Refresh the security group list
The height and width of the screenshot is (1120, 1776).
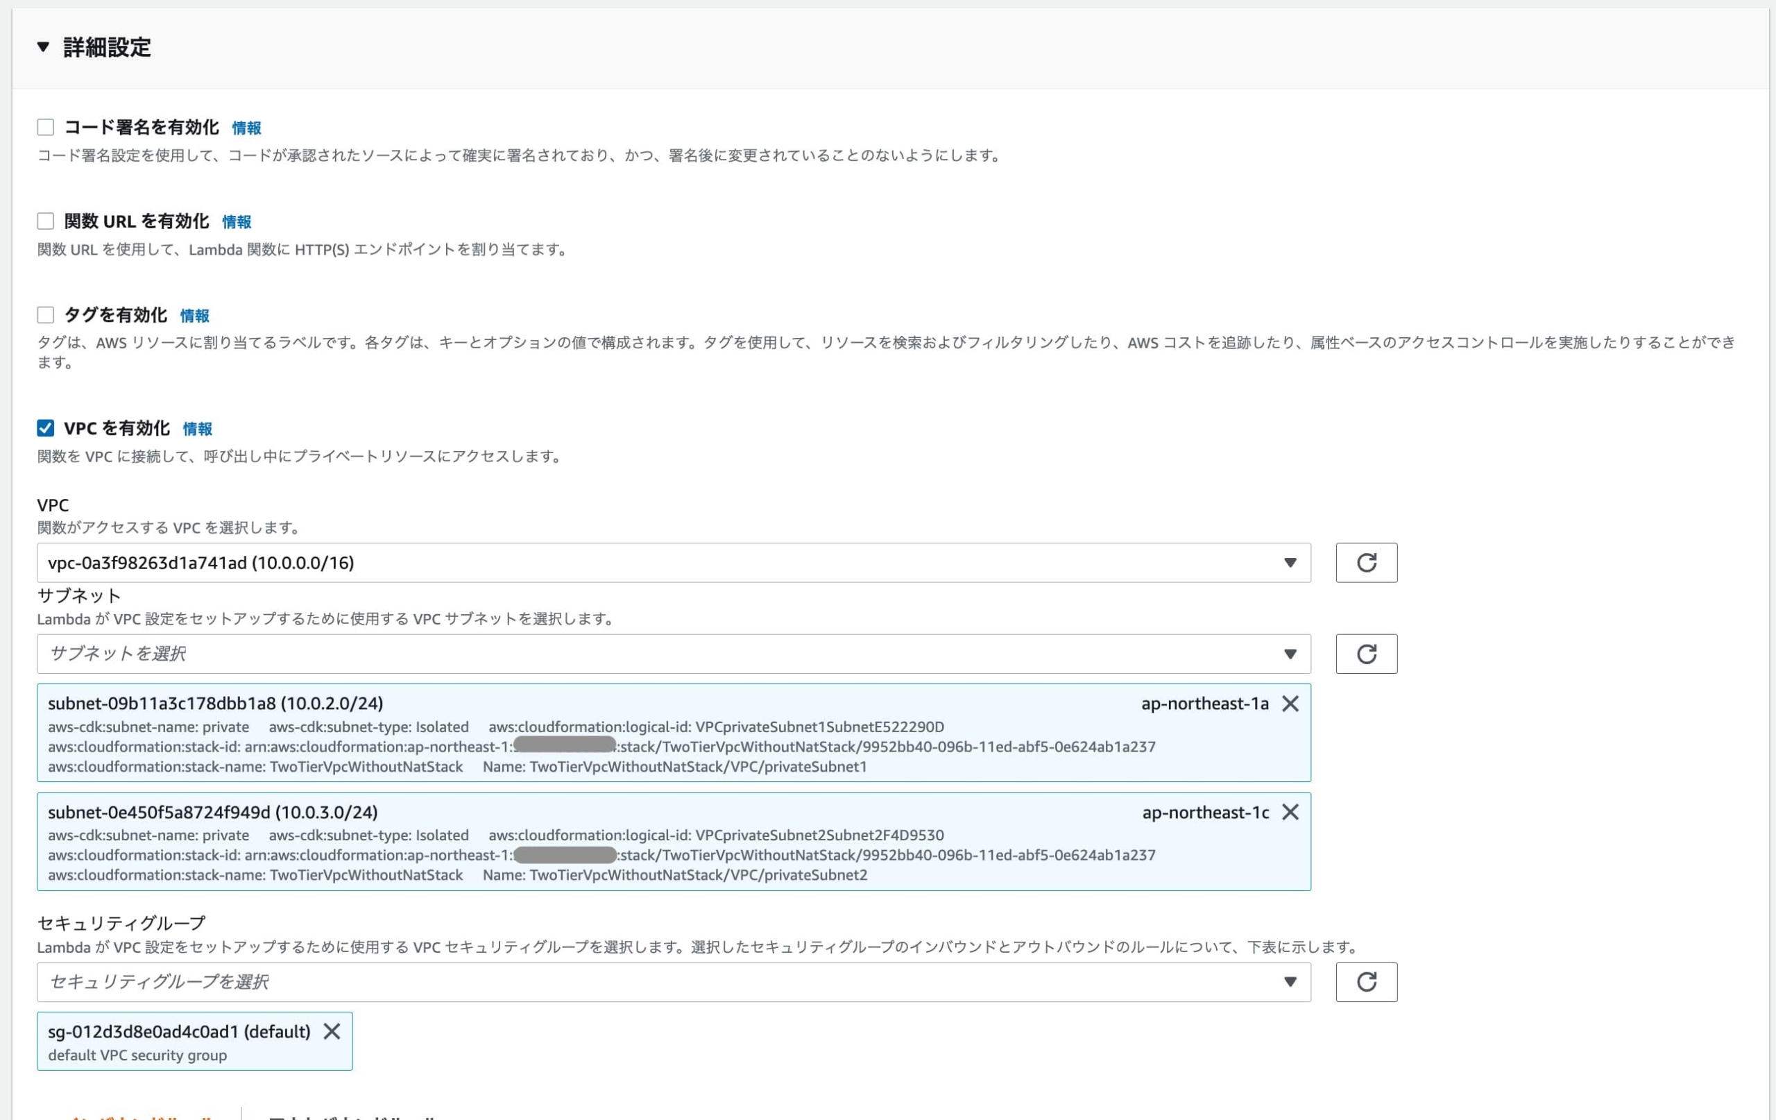(1366, 982)
